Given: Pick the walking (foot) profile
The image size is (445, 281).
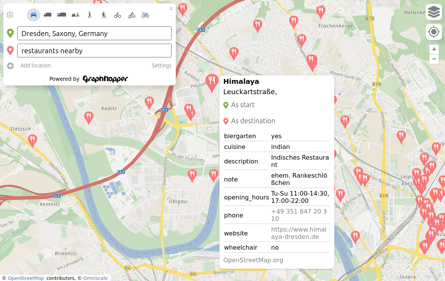Looking at the screenshot, I should [90, 15].
